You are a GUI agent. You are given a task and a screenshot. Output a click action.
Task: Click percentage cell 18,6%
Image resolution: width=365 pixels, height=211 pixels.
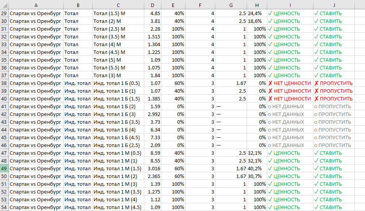pos(255,21)
